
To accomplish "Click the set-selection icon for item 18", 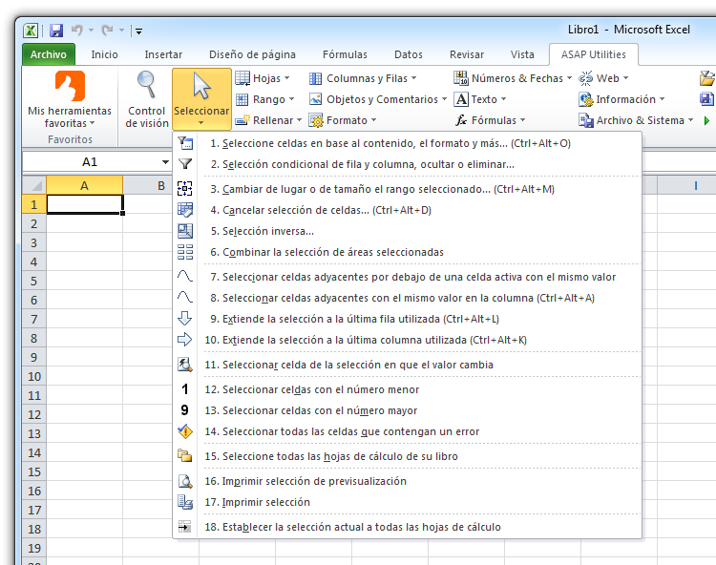I will tap(185, 527).
